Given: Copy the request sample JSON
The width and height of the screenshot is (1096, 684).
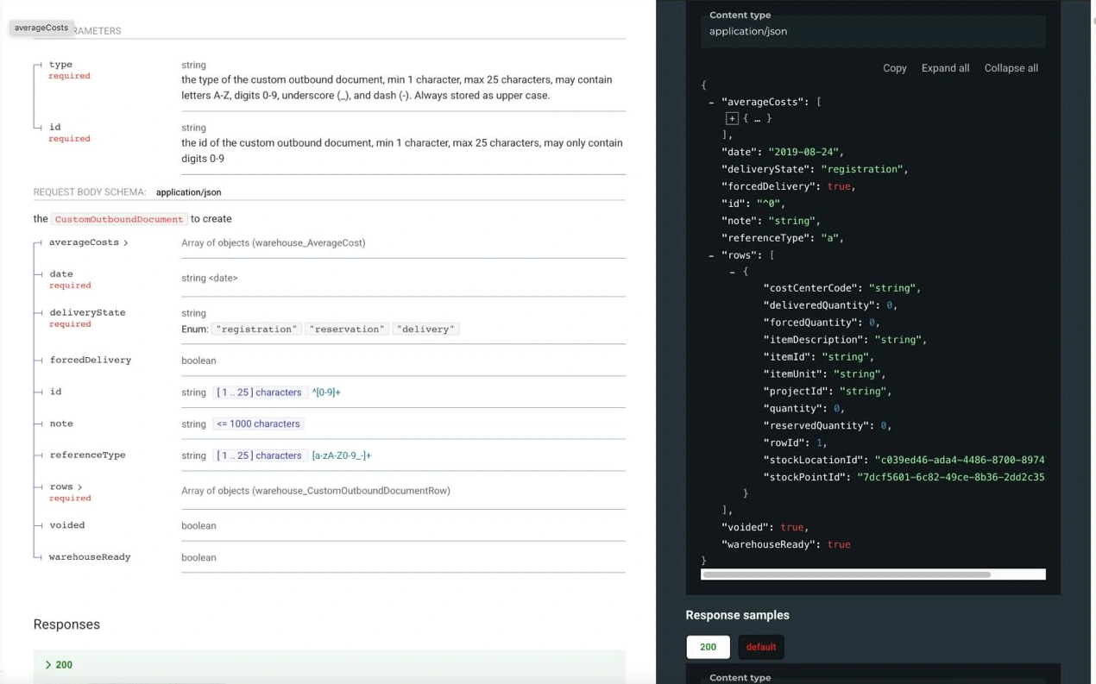Looking at the screenshot, I should click(894, 68).
